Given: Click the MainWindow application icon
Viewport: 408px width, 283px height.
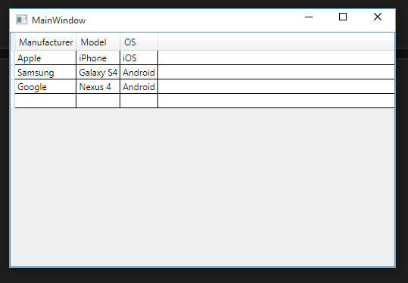Looking at the screenshot, I should pos(21,20).
